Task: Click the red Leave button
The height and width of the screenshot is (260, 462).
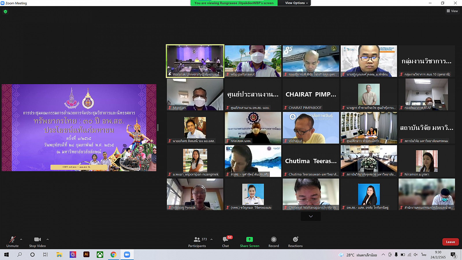Action: (x=450, y=242)
